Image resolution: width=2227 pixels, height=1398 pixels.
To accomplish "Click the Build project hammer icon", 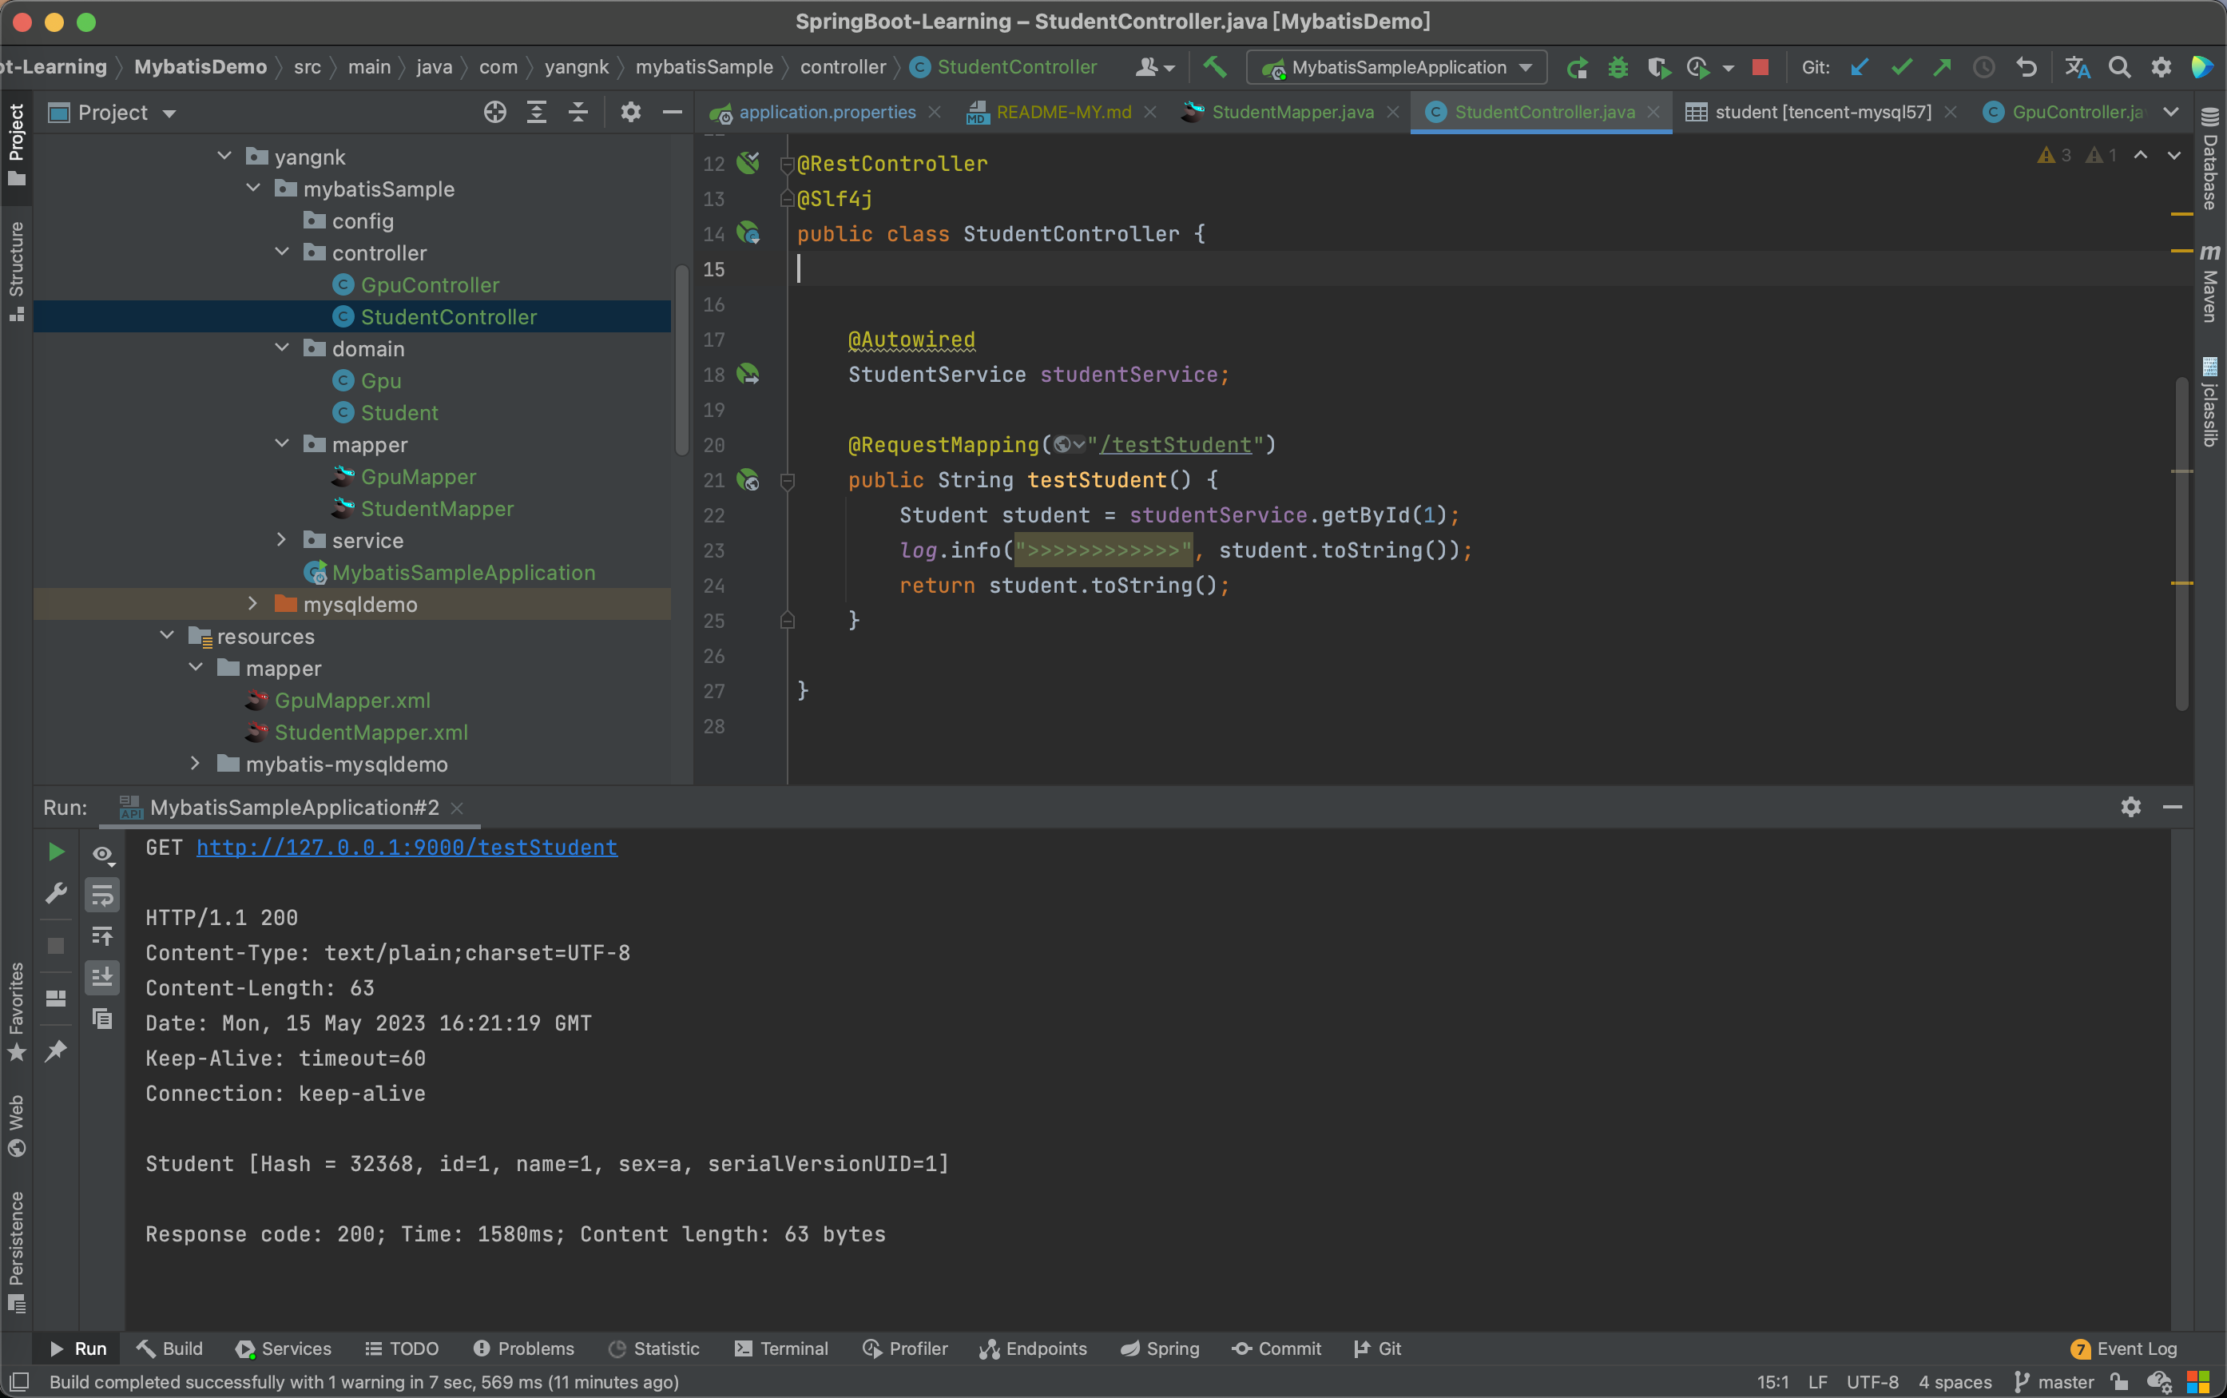I will (x=1215, y=66).
